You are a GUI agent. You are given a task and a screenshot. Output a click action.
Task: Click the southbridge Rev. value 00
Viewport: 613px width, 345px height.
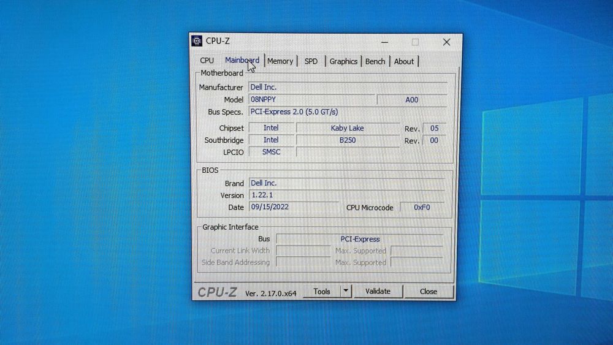(x=434, y=140)
